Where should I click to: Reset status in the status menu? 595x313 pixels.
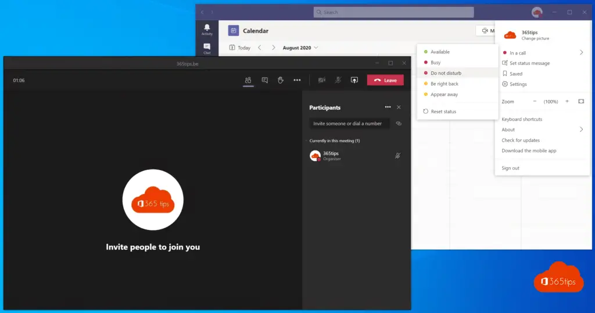tap(457, 111)
